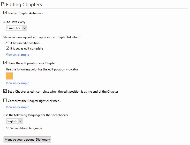The image size is (190, 145).
Task: Pick the orange edit position indicator color
Action: coord(10,76)
